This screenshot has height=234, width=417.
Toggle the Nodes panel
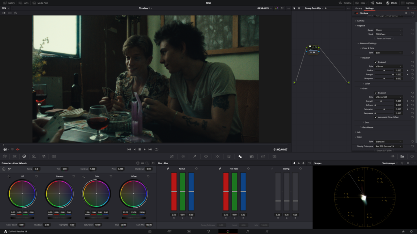376,3
